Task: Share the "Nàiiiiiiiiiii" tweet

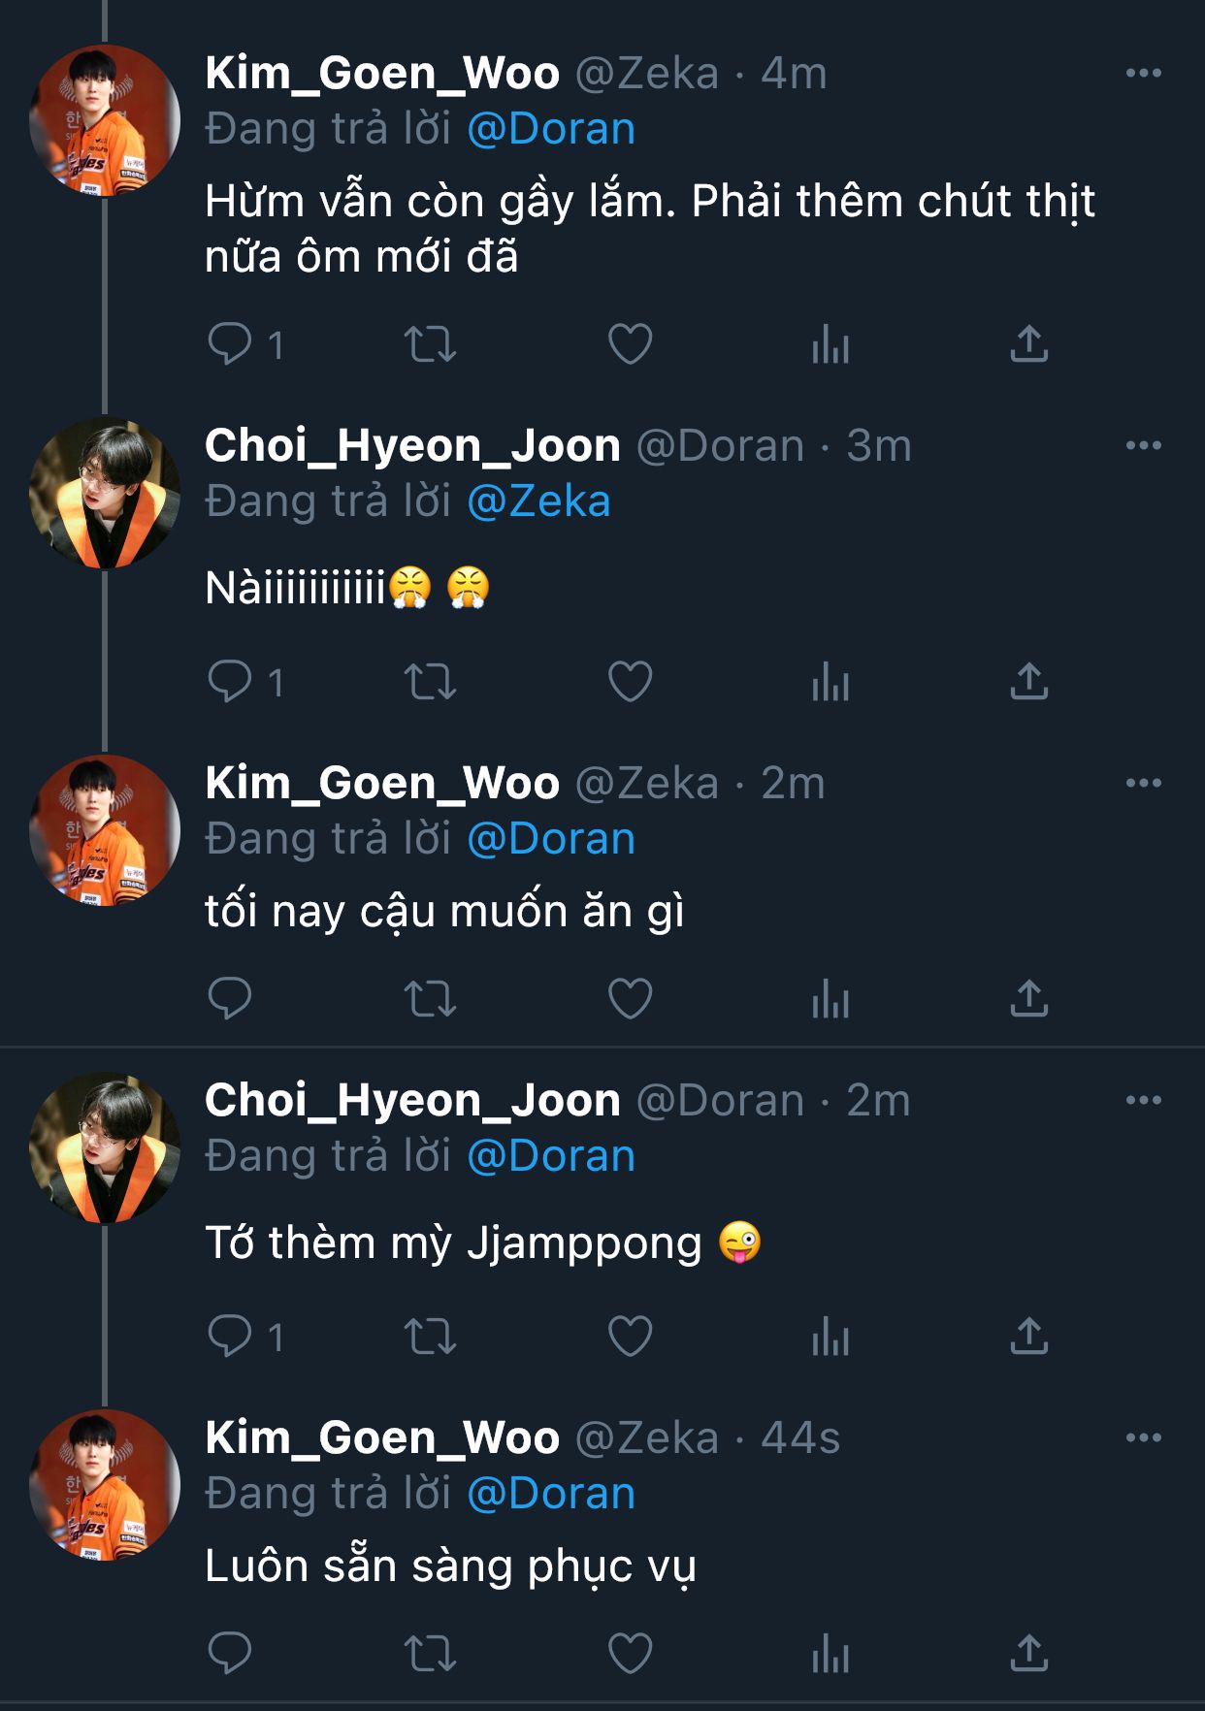Action: pyautogui.click(x=1029, y=681)
